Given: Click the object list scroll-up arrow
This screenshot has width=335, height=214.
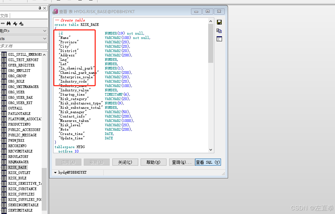Looking at the screenshot, I should pos(44,55).
